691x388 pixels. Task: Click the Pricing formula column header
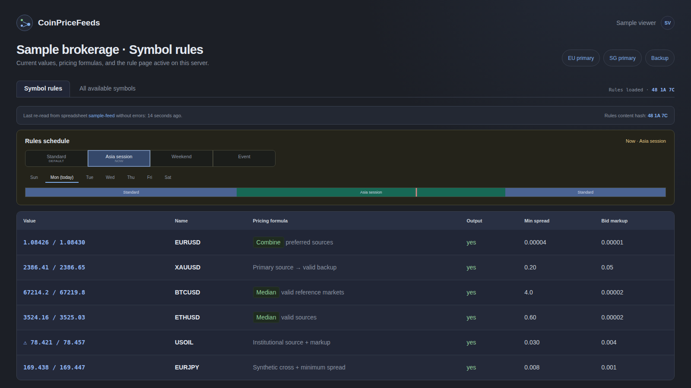click(270, 221)
